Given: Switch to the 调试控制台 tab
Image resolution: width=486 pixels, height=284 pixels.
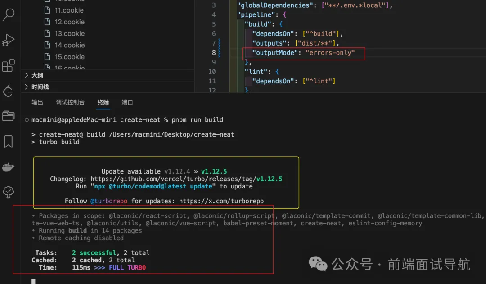Looking at the screenshot, I should [70, 102].
